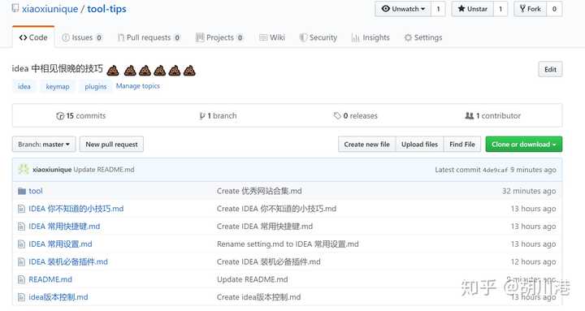Click the New pull request button
The image size is (585, 311).
pyautogui.click(x=111, y=145)
